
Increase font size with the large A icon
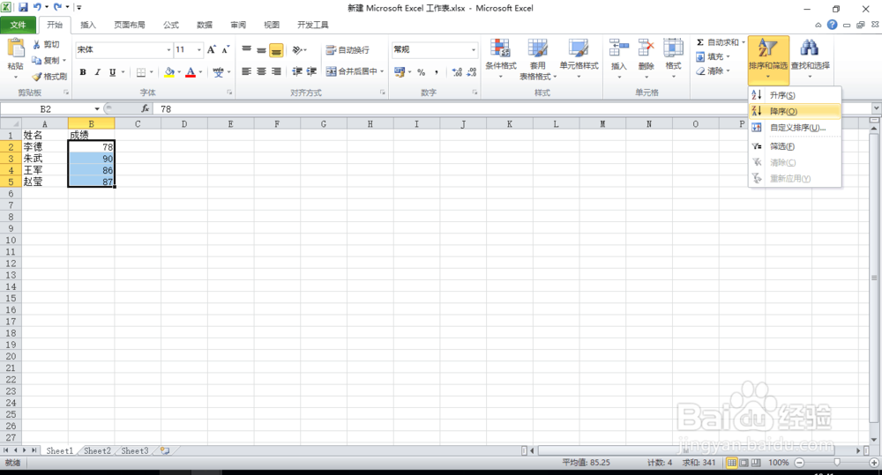(x=211, y=50)
